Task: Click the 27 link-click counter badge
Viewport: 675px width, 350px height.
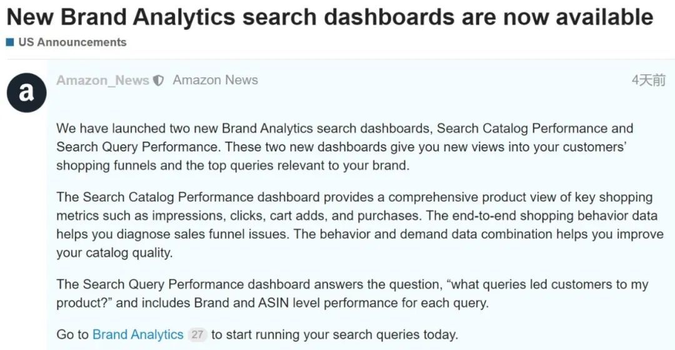Action: pos(197,334)
